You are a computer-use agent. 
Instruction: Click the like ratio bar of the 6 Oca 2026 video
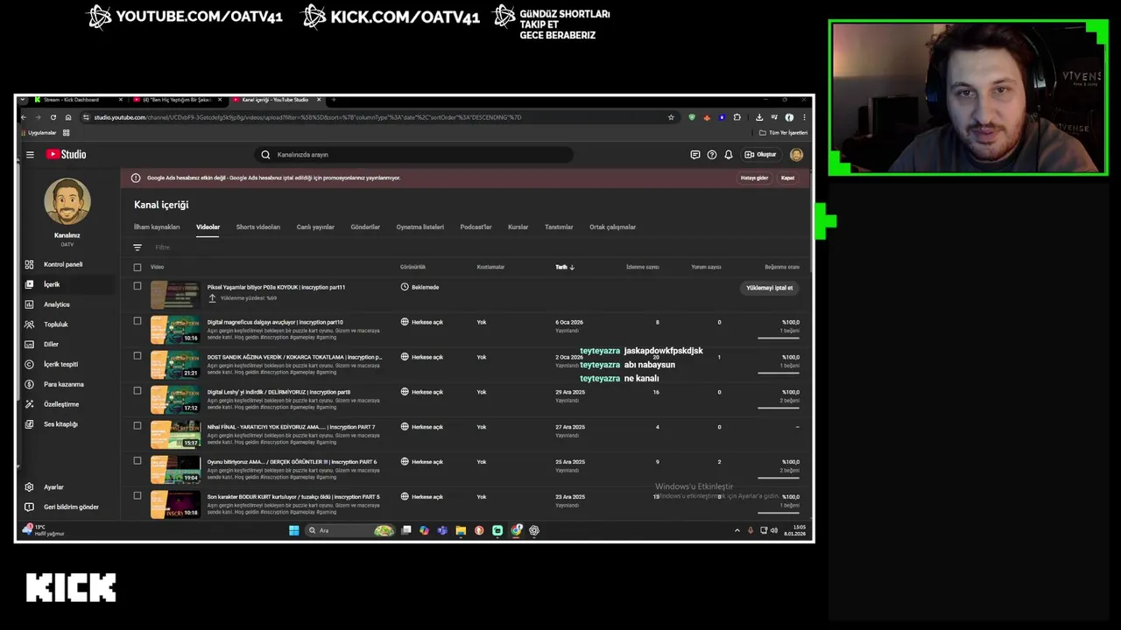tap(779, 338)
